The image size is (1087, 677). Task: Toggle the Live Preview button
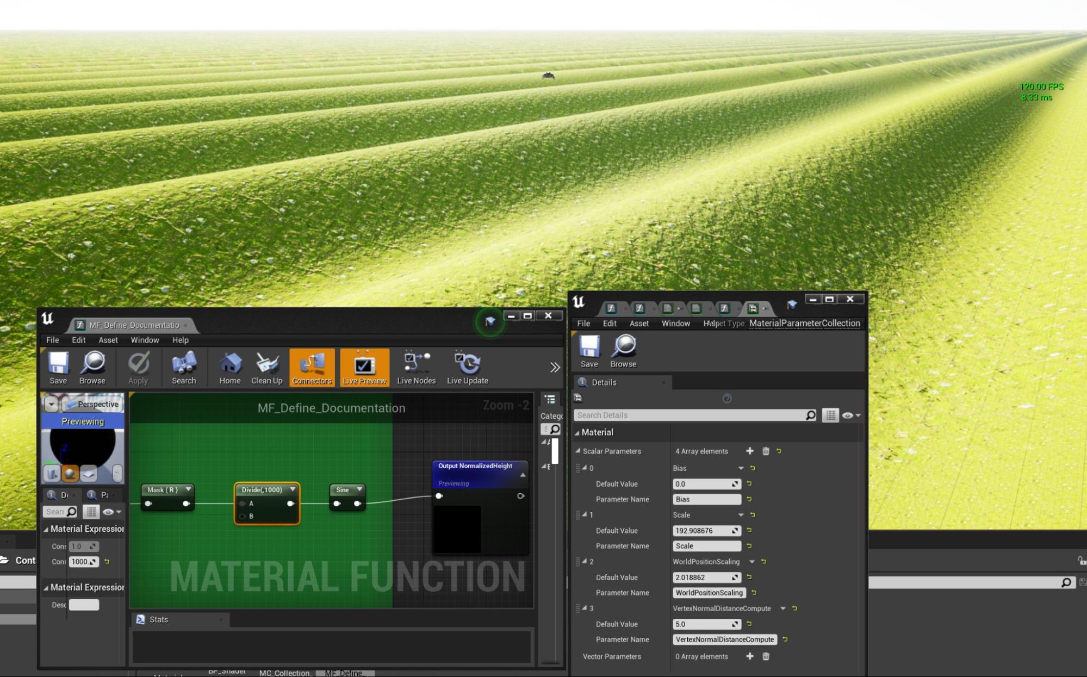coord(364,368)
